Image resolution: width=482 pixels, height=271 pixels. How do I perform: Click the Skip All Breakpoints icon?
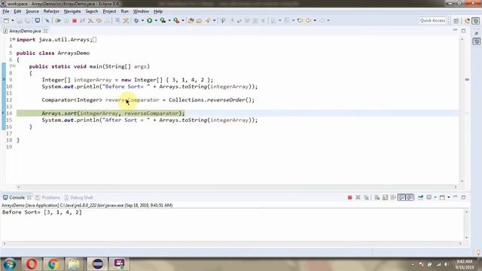(47, 20)
